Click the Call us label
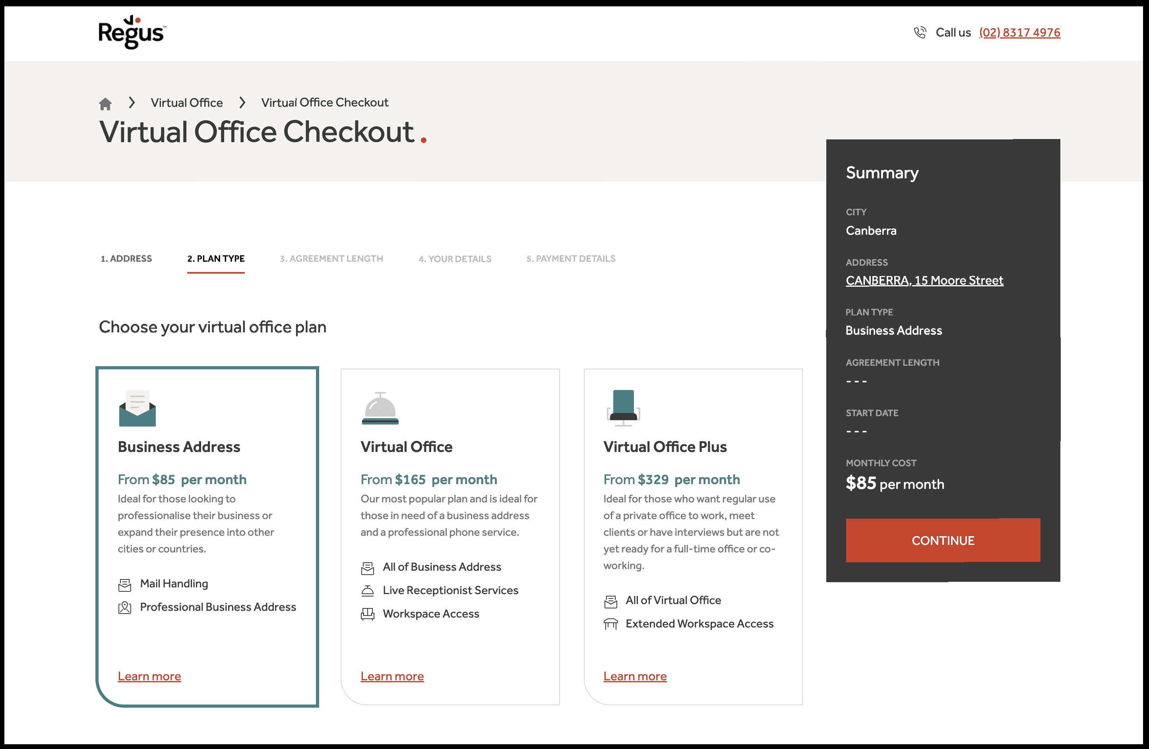The width and height of the screenshot is (1149, 749). coord(953,32)
